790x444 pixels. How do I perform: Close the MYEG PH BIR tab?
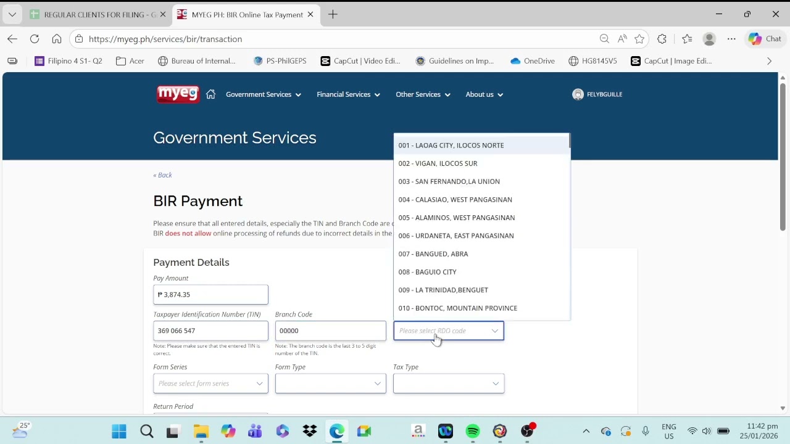(x=310, y=14)
